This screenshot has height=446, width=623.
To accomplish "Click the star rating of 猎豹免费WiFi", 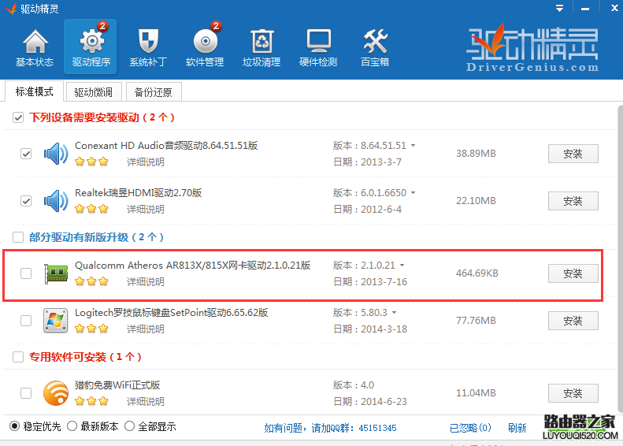I will [x=92, y=402].
